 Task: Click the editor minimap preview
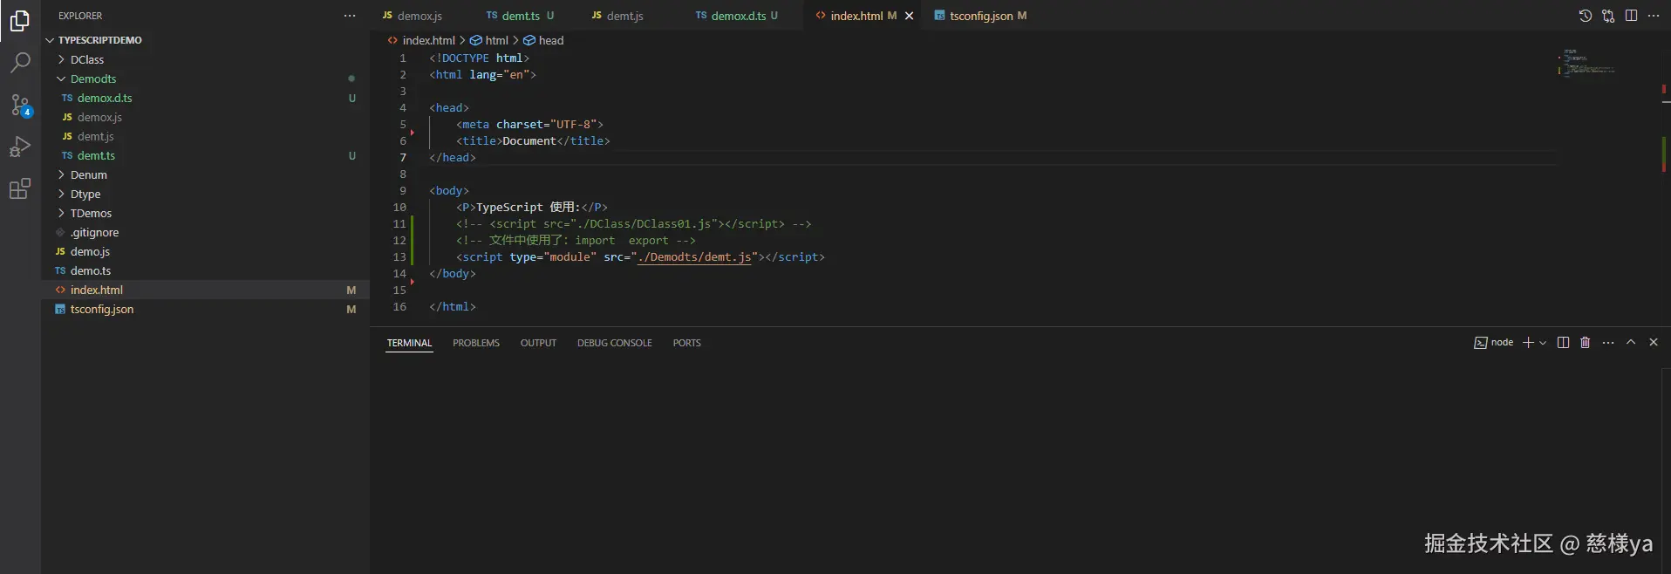(1586, 63)
